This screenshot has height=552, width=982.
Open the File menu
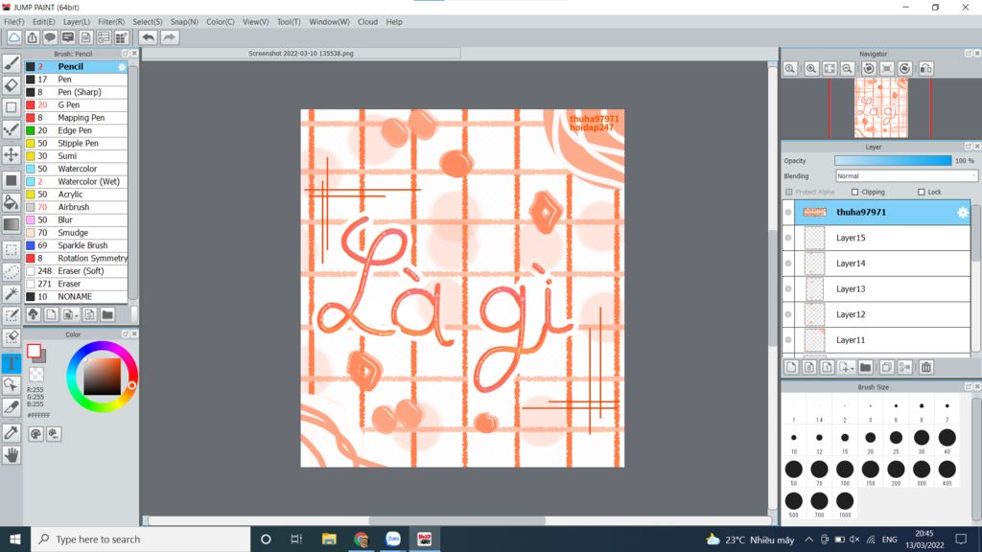tap(13, 22)
